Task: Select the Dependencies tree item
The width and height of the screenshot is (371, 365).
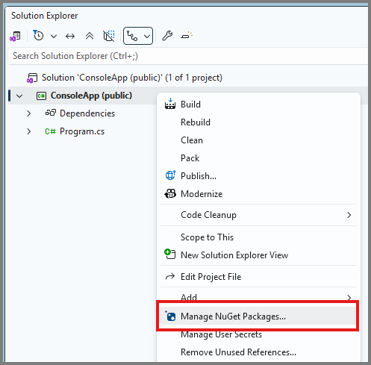Action: tap(87, 113)
